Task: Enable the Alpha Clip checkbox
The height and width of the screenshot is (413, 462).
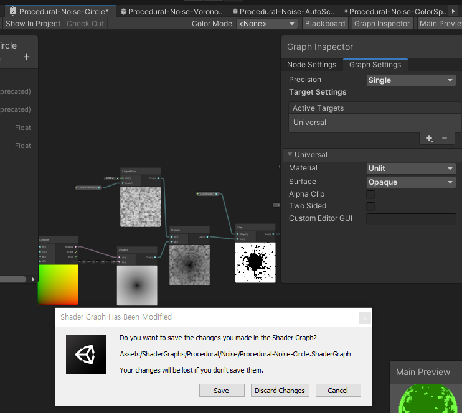Action: click(x=370, y=194)
